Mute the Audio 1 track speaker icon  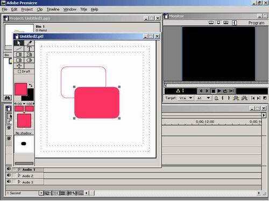click(x=9, y=169)
